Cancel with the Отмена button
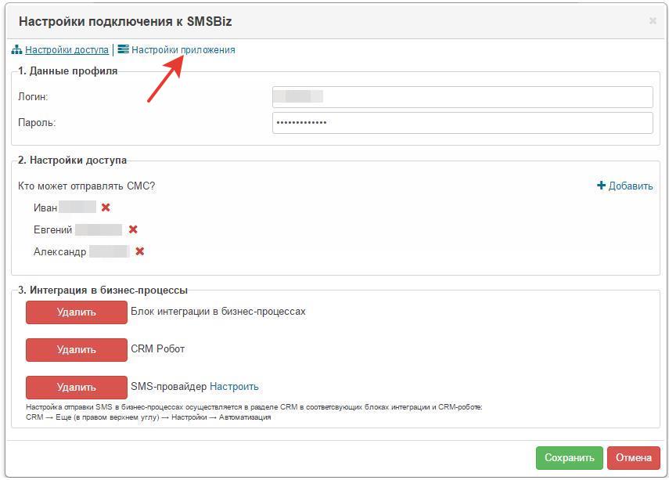The image size is (669, 480). [633, 458]
